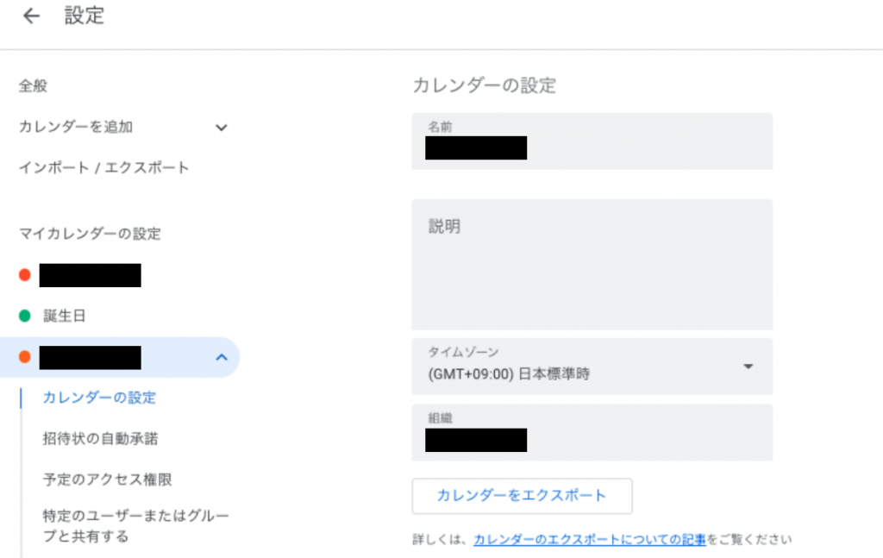Collapse the selected calendar's chevron
The width and height of the screenshot is (883, 558).
point(222,357)
